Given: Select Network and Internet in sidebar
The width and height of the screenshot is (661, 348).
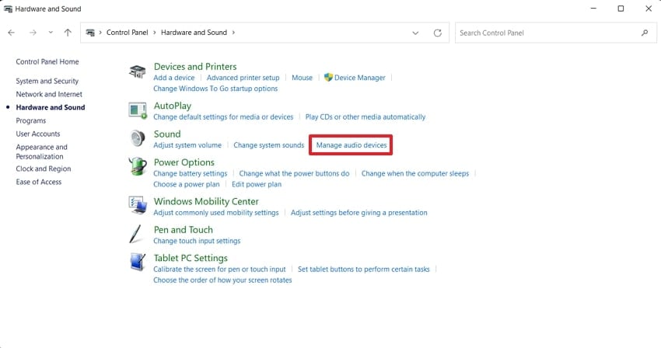Looking at the screenshot, I should pyautogui.click(x=47, y=94).
